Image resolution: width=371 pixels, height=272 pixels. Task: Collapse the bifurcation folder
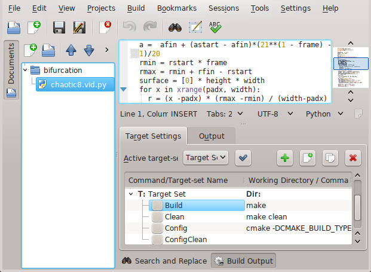tap(26, 71)
